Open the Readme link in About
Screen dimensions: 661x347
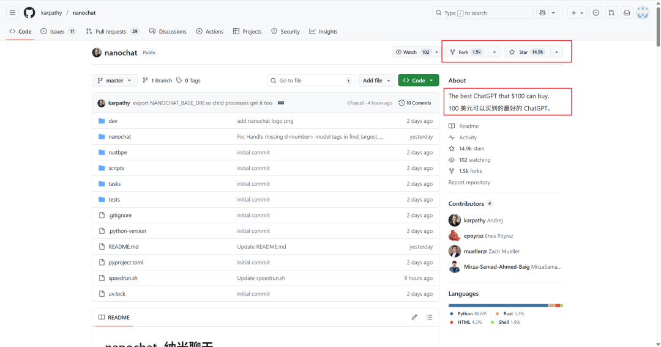pyautogui.click(x=464, y=126)
